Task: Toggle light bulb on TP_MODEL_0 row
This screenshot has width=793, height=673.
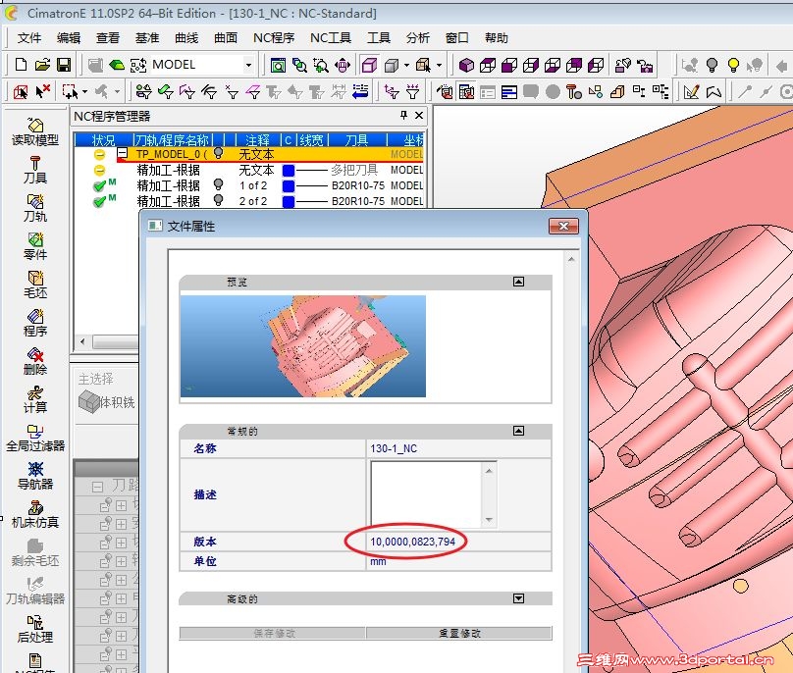Action: [219, 153]
